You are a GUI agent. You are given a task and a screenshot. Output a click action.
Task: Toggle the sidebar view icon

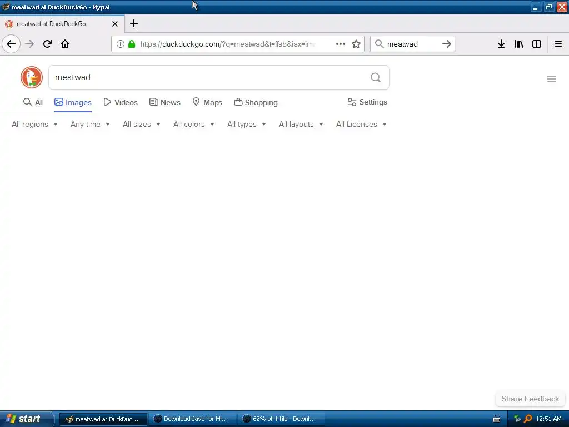point(537,44)
